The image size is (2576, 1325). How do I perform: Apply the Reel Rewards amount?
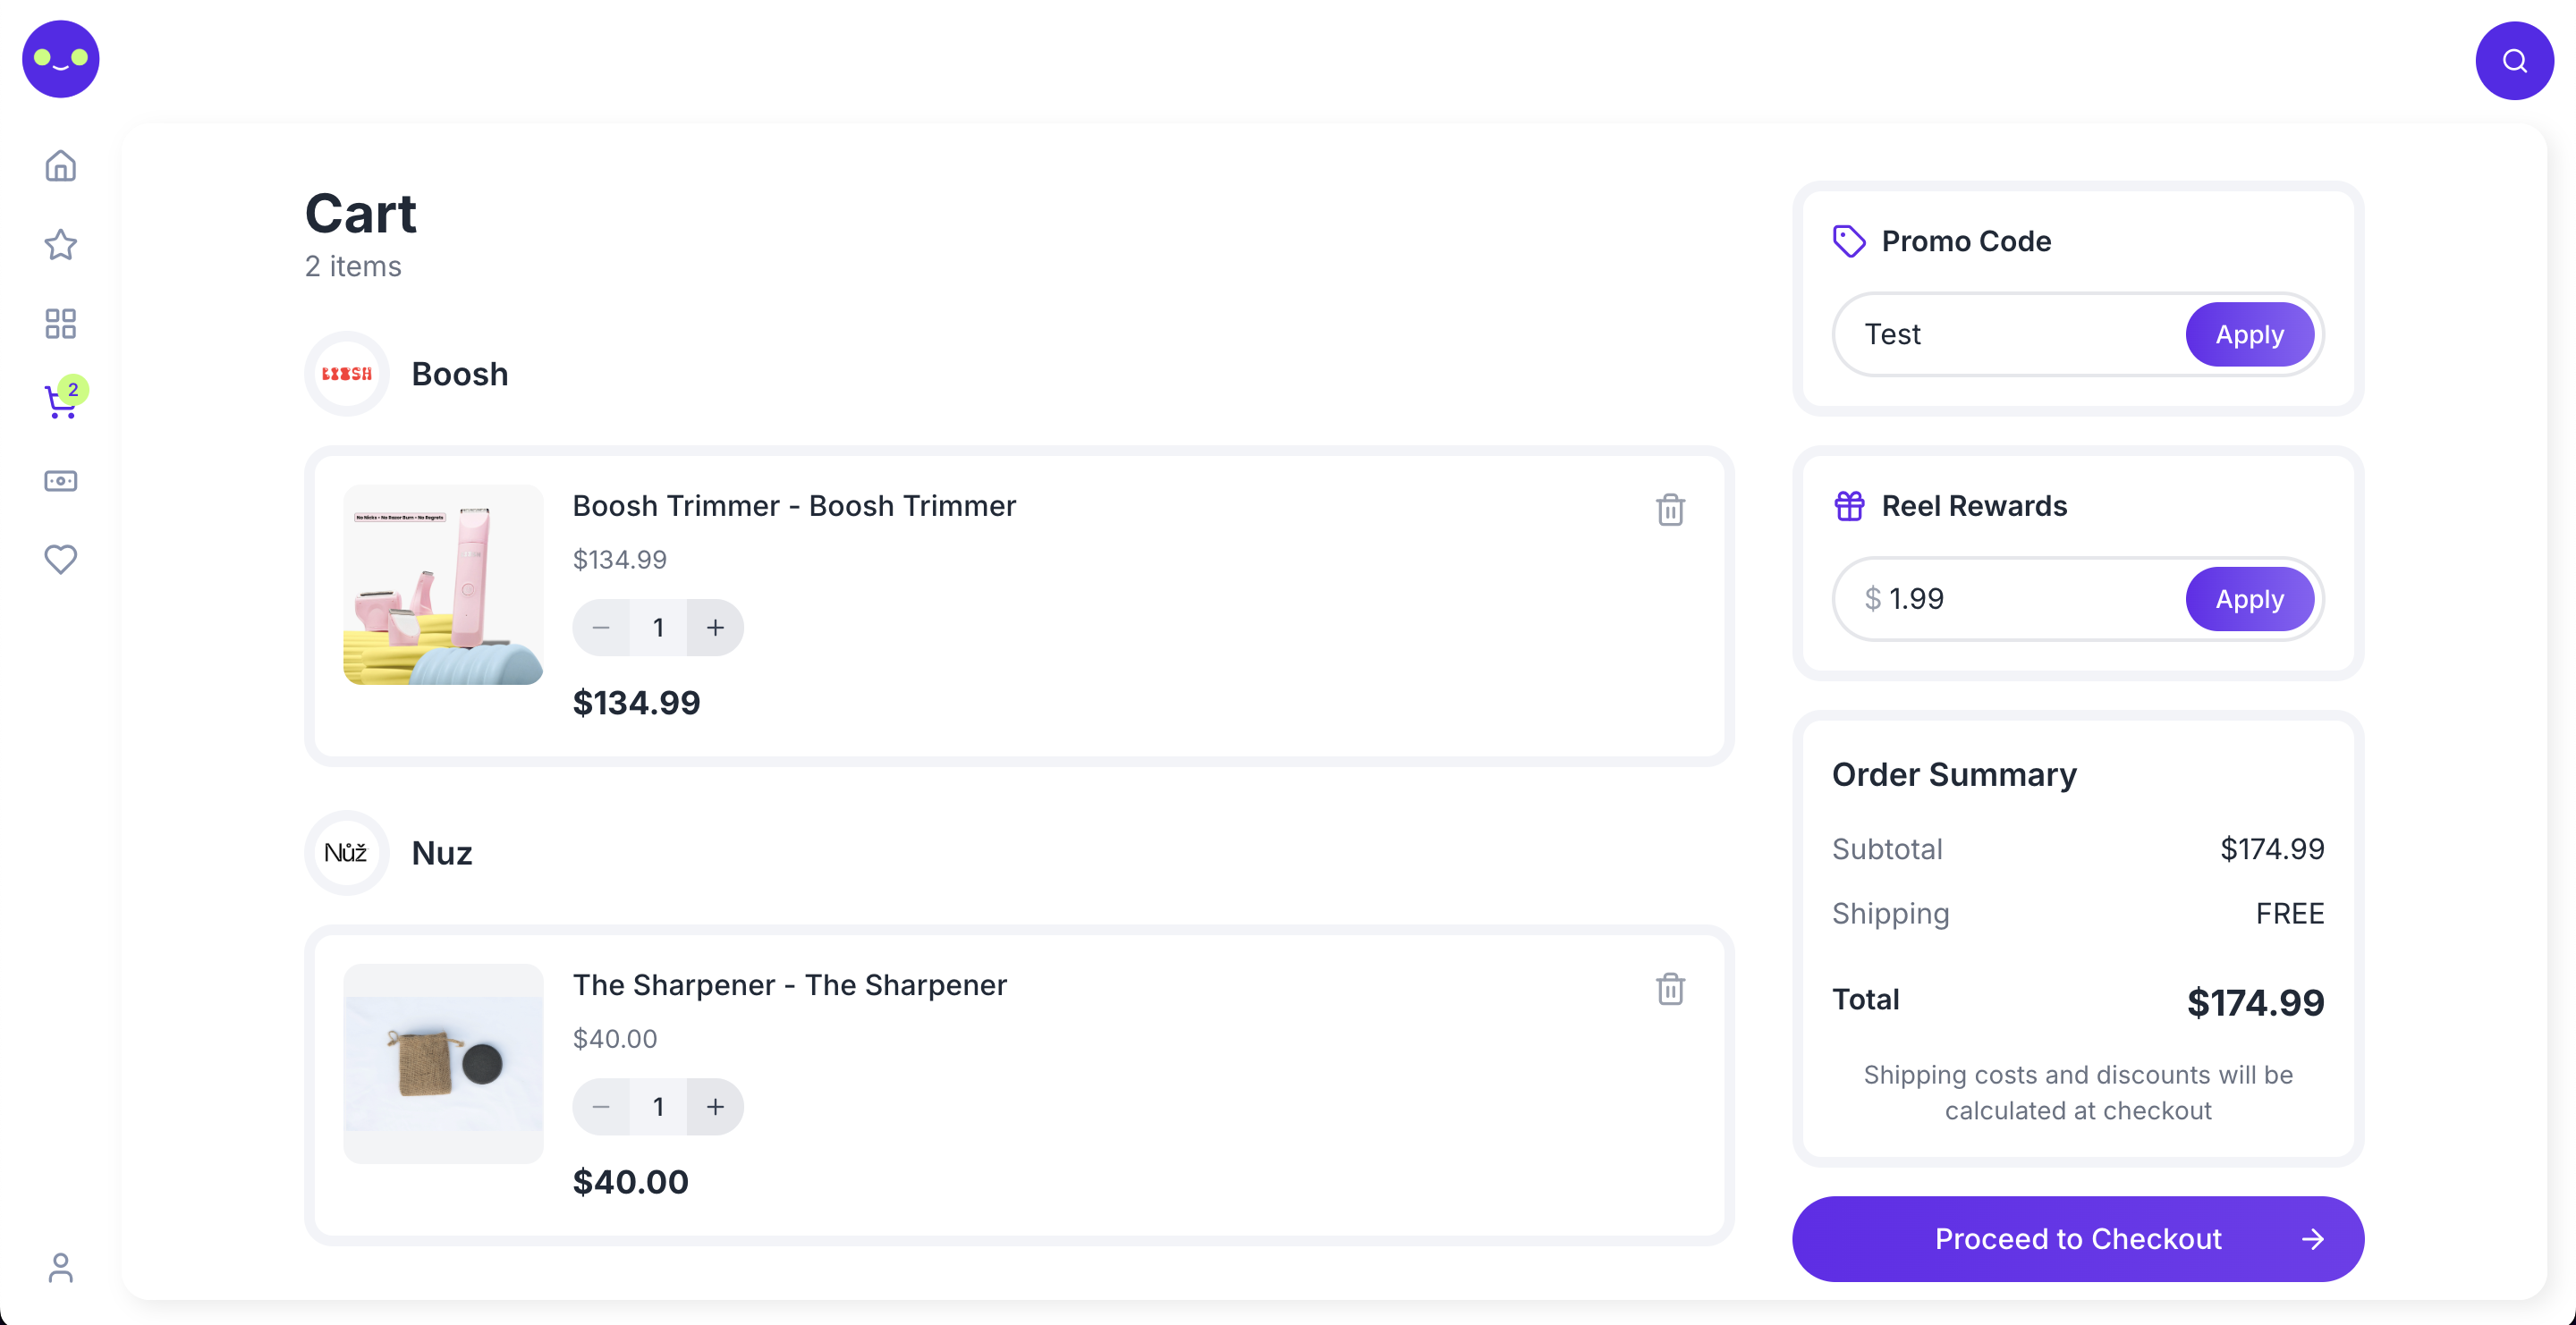[2249, 600]
